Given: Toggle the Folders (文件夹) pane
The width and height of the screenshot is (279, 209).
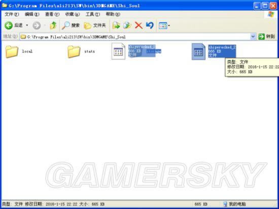Looking at the screenshot, I should point(95,25).
